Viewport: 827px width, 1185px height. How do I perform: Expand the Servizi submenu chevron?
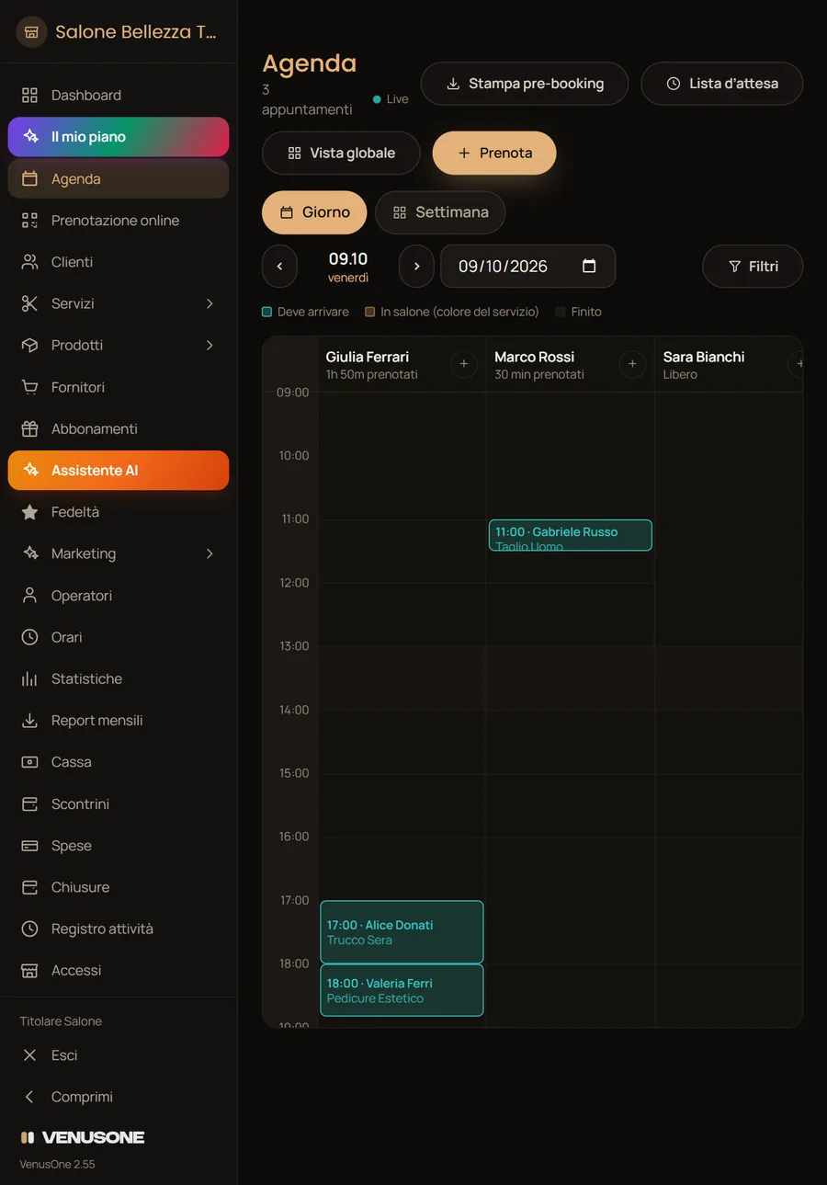click(x=210, y=303)
